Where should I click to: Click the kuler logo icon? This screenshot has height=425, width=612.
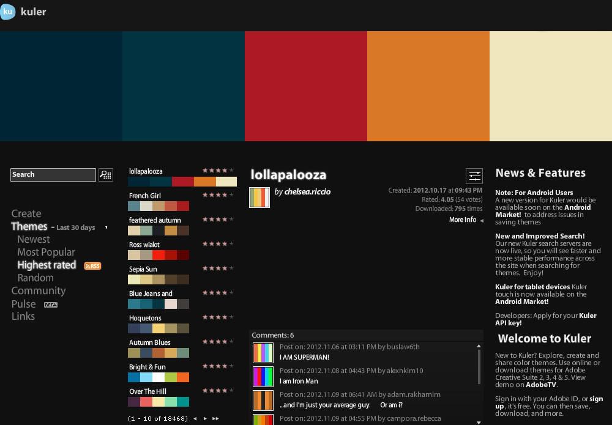(x=7, y=11)
